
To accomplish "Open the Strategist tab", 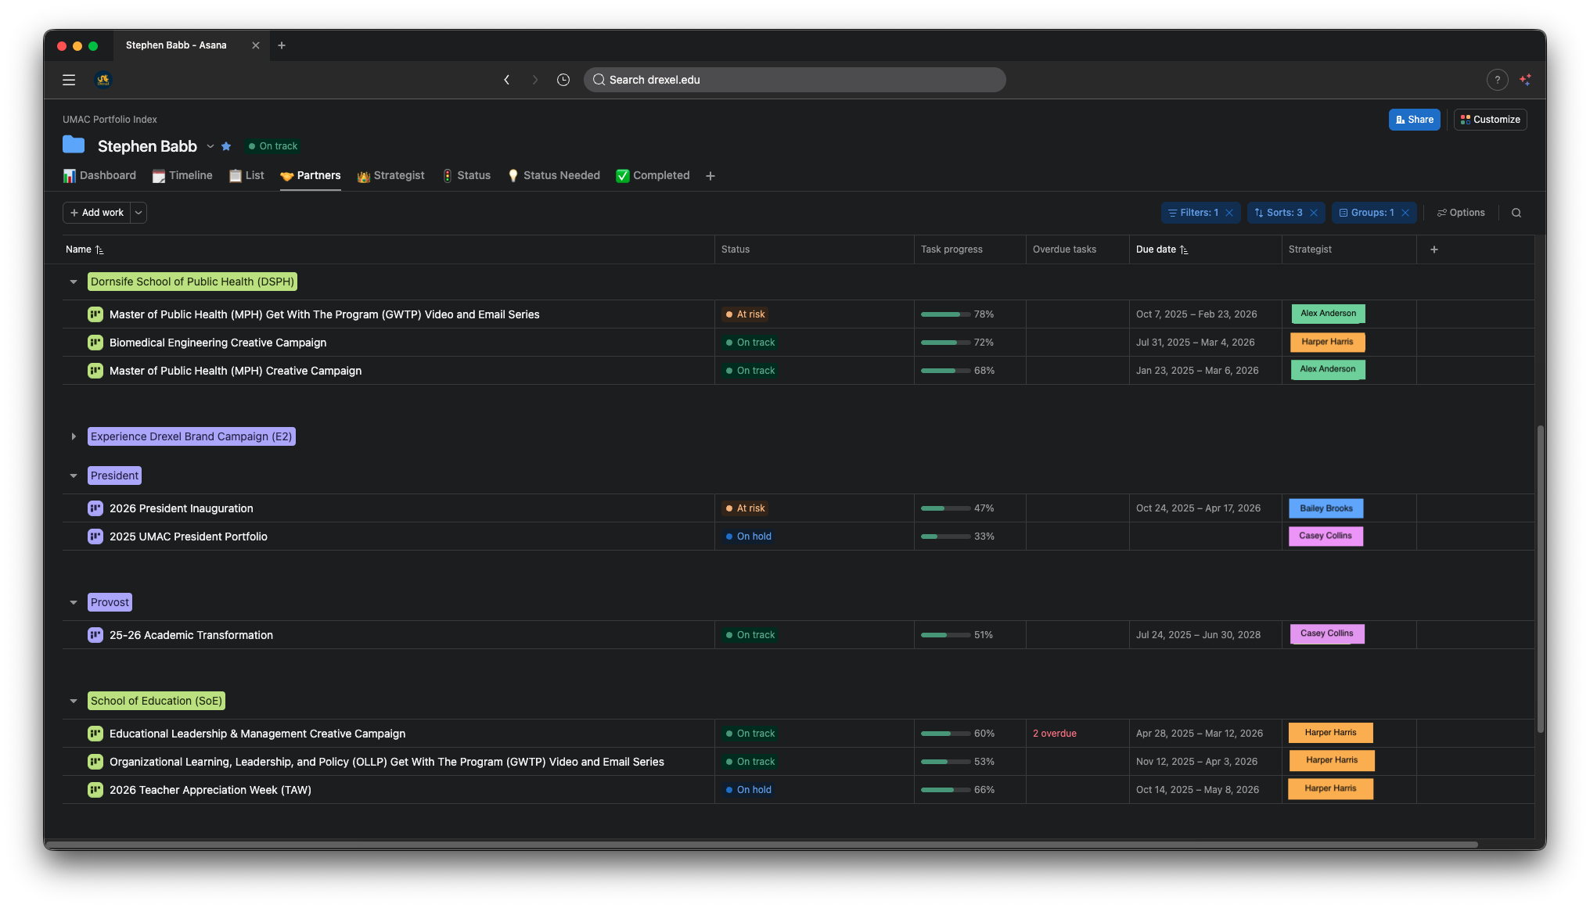I will [391, 175].
